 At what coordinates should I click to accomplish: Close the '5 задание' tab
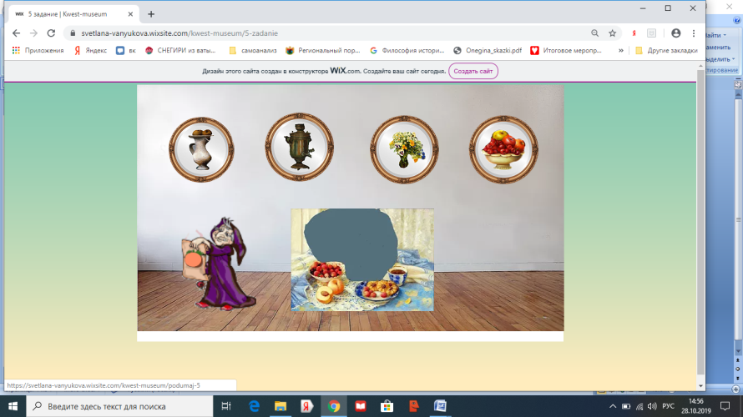130,14
